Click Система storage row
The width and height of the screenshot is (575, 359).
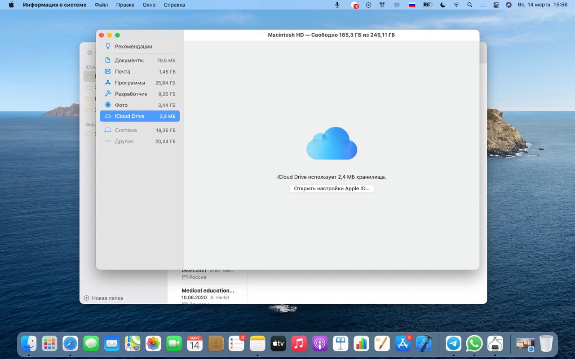click(139, 130)
